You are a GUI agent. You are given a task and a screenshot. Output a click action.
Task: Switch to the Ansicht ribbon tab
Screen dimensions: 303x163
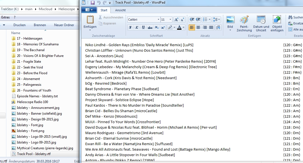tap(120, 10)
